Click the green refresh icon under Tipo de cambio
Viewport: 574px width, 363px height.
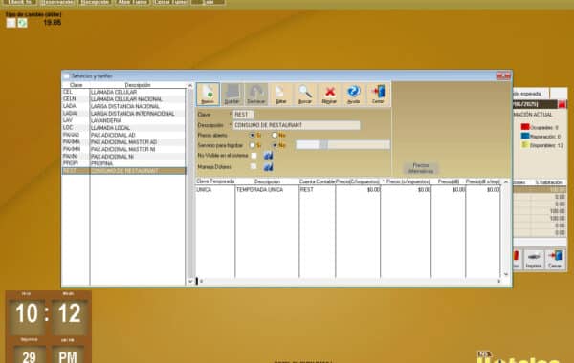point(23,23)
